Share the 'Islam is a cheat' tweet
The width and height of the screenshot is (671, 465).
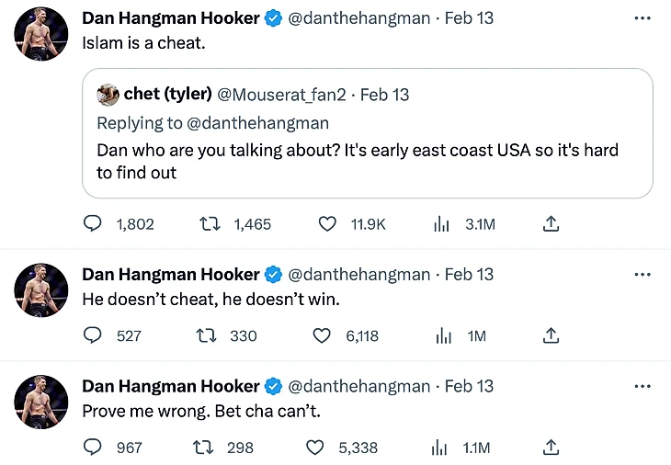click(551, 223)
